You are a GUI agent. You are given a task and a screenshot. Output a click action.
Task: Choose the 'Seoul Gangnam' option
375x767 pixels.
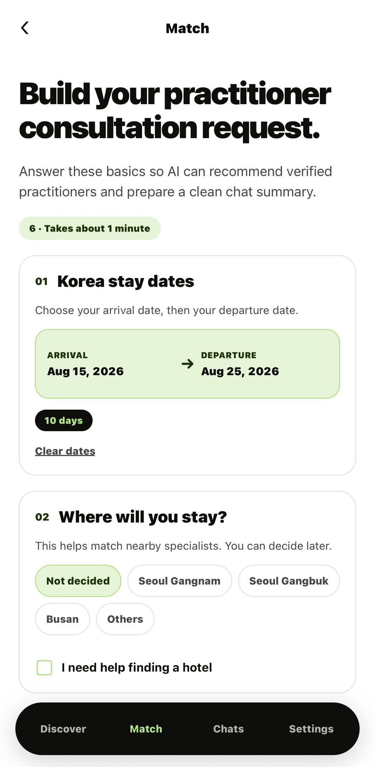tap(180, 580)
